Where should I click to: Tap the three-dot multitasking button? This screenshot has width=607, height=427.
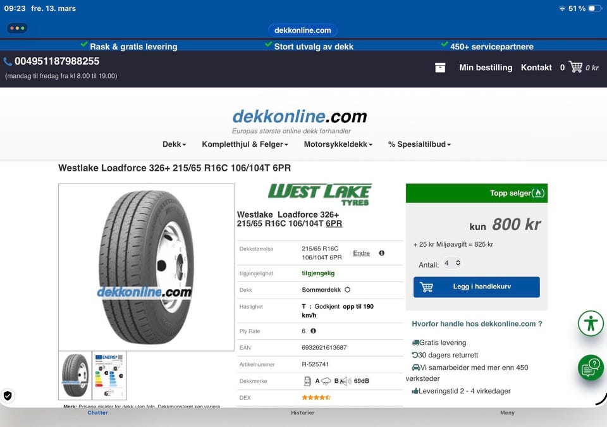click(17, 28)
